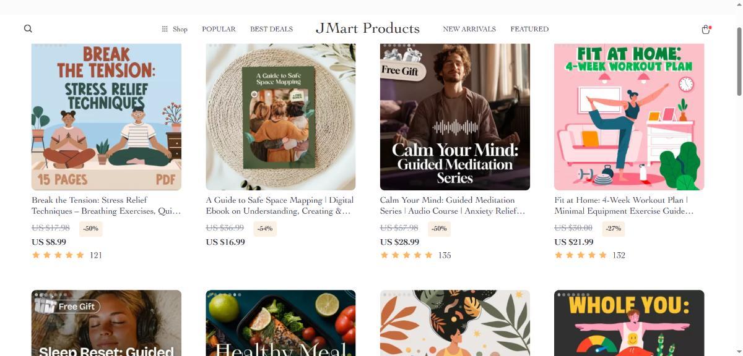Open the BEST DEALS menu item
This screenshot has height=356, width=743.
pos(271,29)
